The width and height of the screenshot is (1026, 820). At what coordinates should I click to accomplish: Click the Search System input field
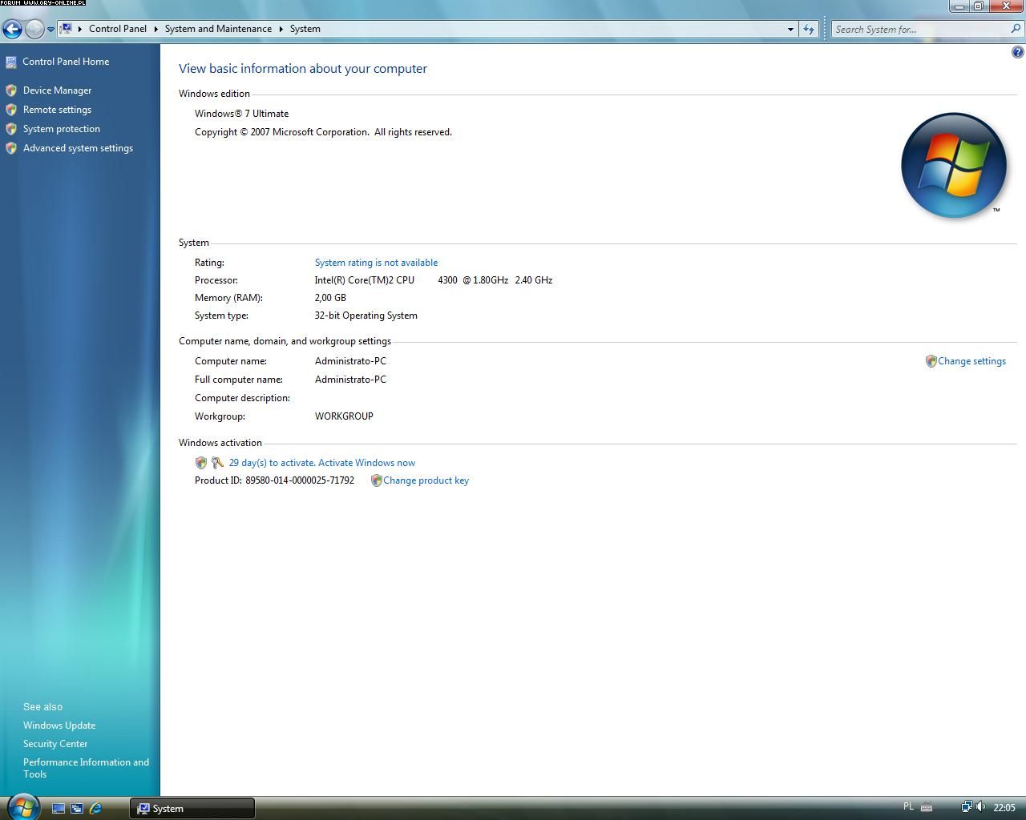(x=918, y=30)
